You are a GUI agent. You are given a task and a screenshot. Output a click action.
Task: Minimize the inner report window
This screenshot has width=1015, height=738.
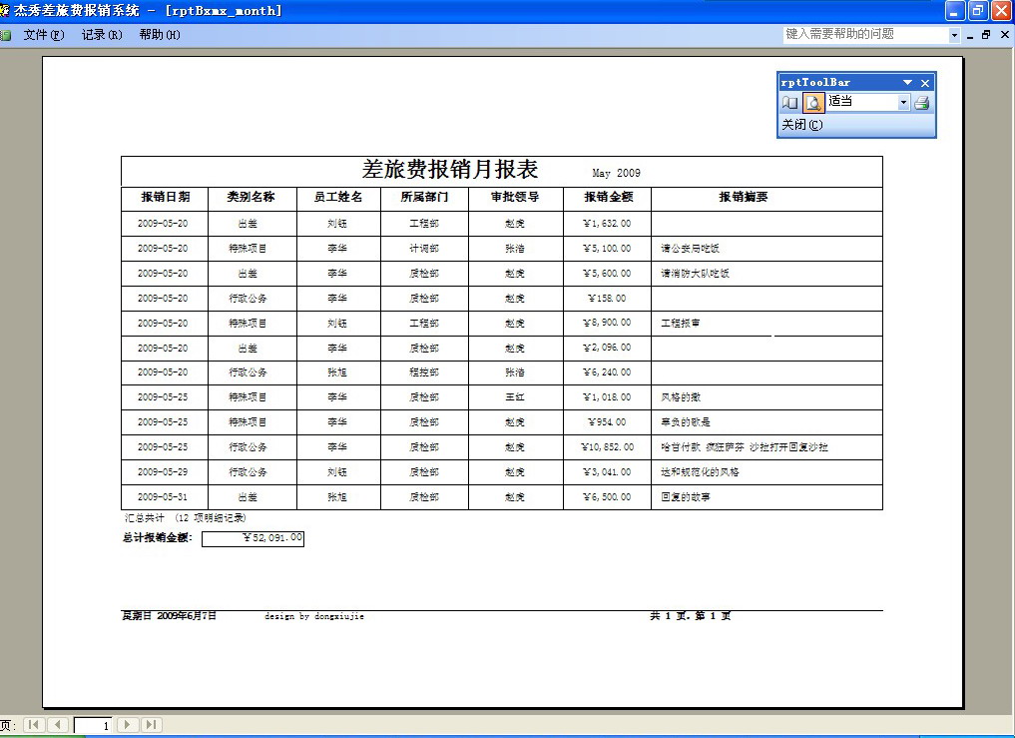pyautogui.click(x=970, y=36)
